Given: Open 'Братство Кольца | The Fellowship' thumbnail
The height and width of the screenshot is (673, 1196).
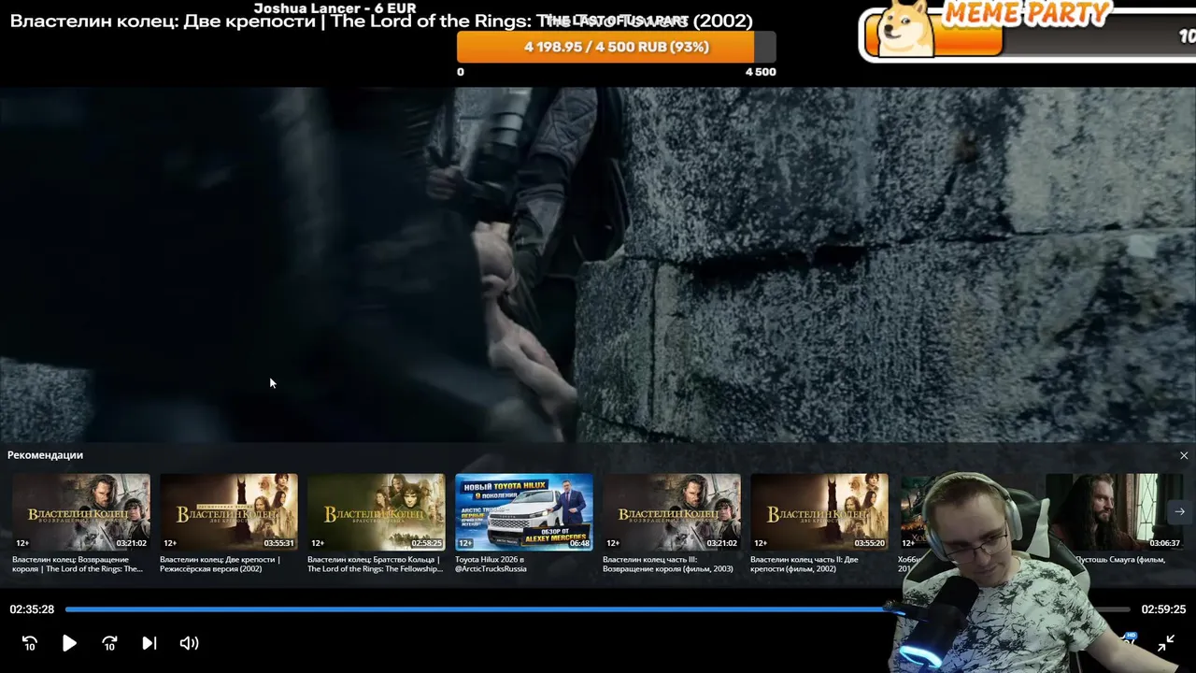Looking at the screenshot, I should coord(377,511).
